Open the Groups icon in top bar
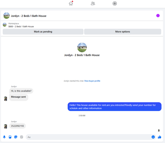The width and height of the screenshot is (165, 143). pyautogui.click(x=115, y=3)
